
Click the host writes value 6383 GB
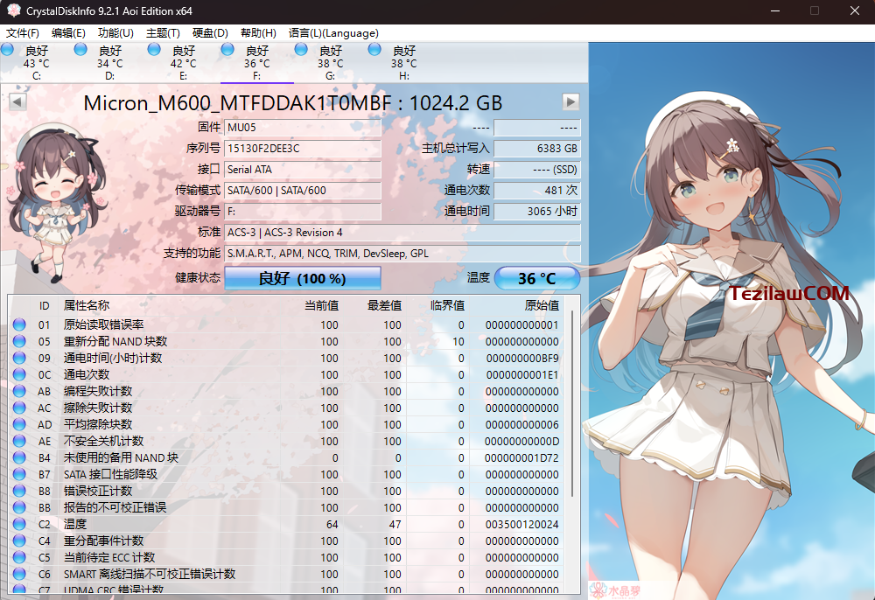537,149
